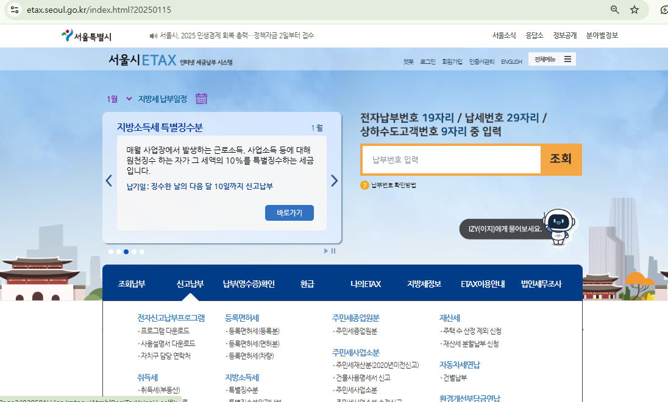Click the Seoul city logo

pyautogui.click(x=87, y=36)
